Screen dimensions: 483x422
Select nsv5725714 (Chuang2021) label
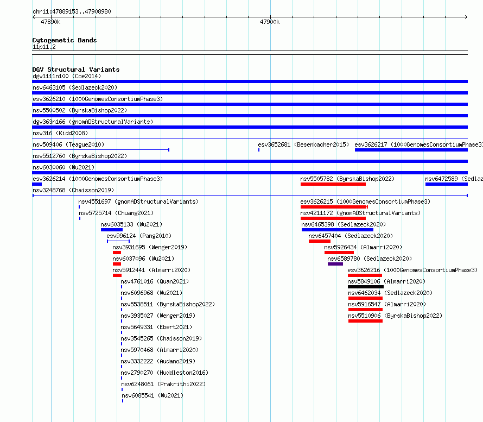pyautogui.click(x=116, y=213)
